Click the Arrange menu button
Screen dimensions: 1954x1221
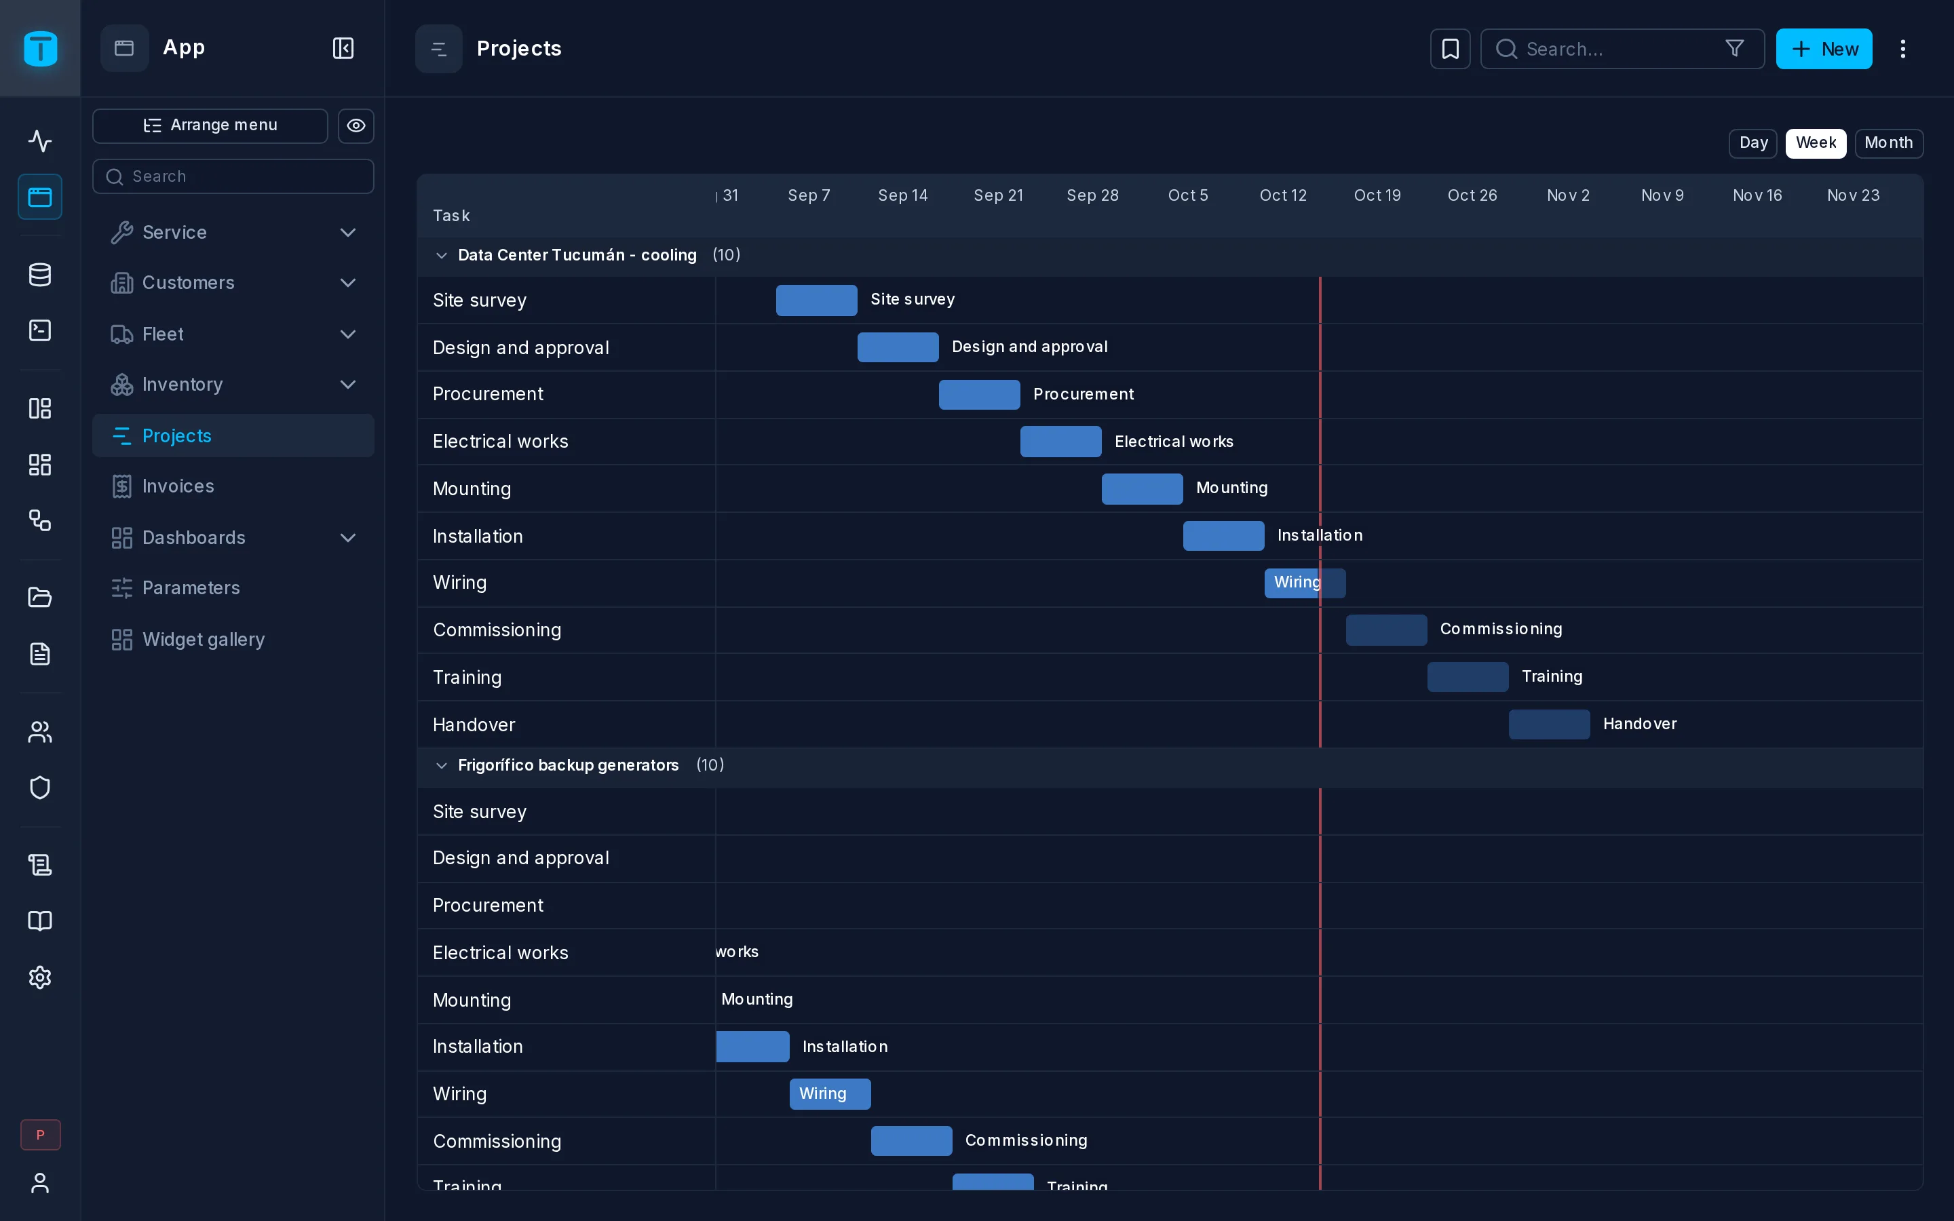pyautogui.click(x=210, y=126)
